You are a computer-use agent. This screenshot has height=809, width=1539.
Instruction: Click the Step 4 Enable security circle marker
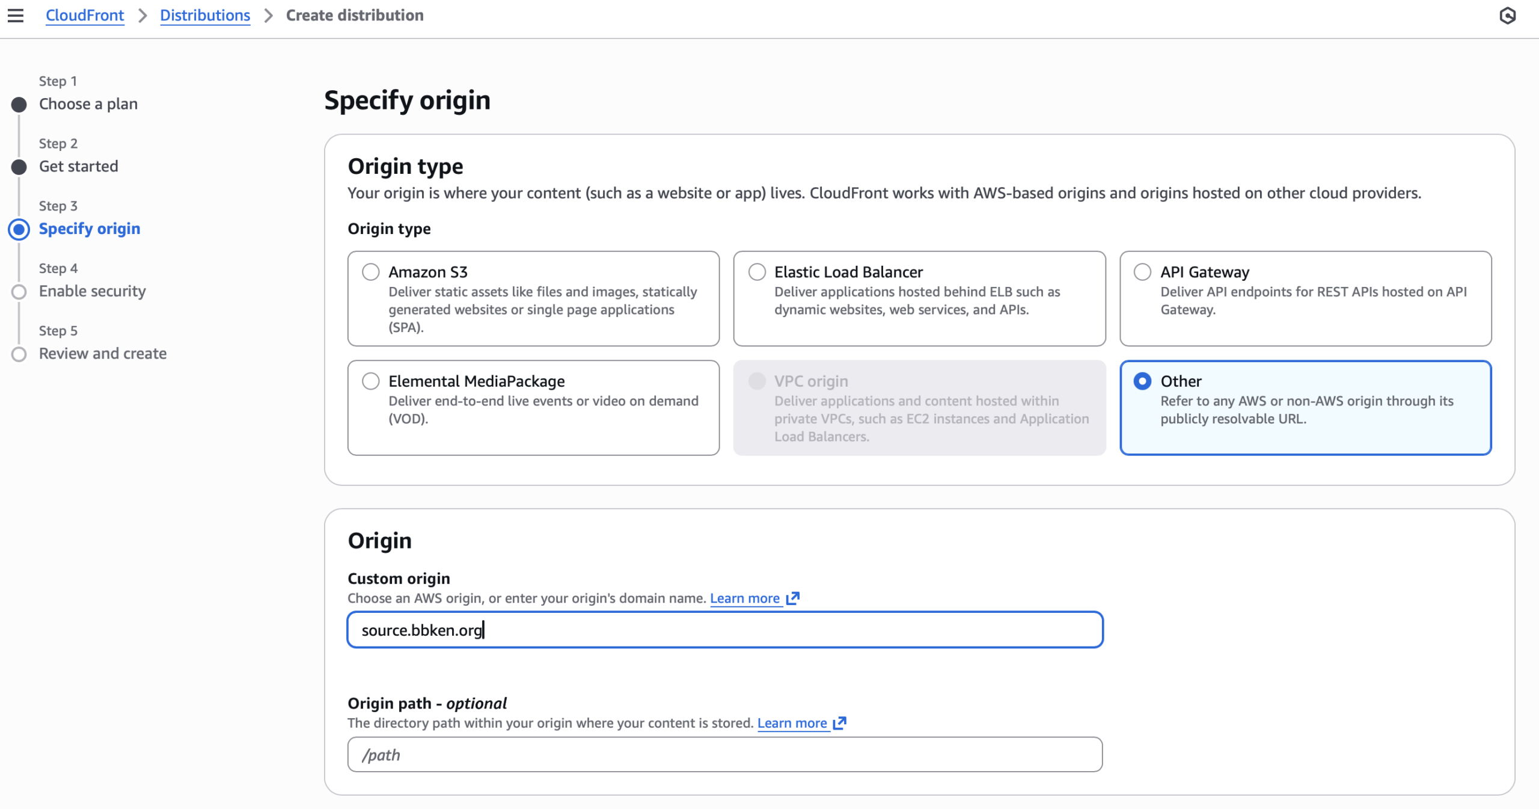click(x=19, y=292)
